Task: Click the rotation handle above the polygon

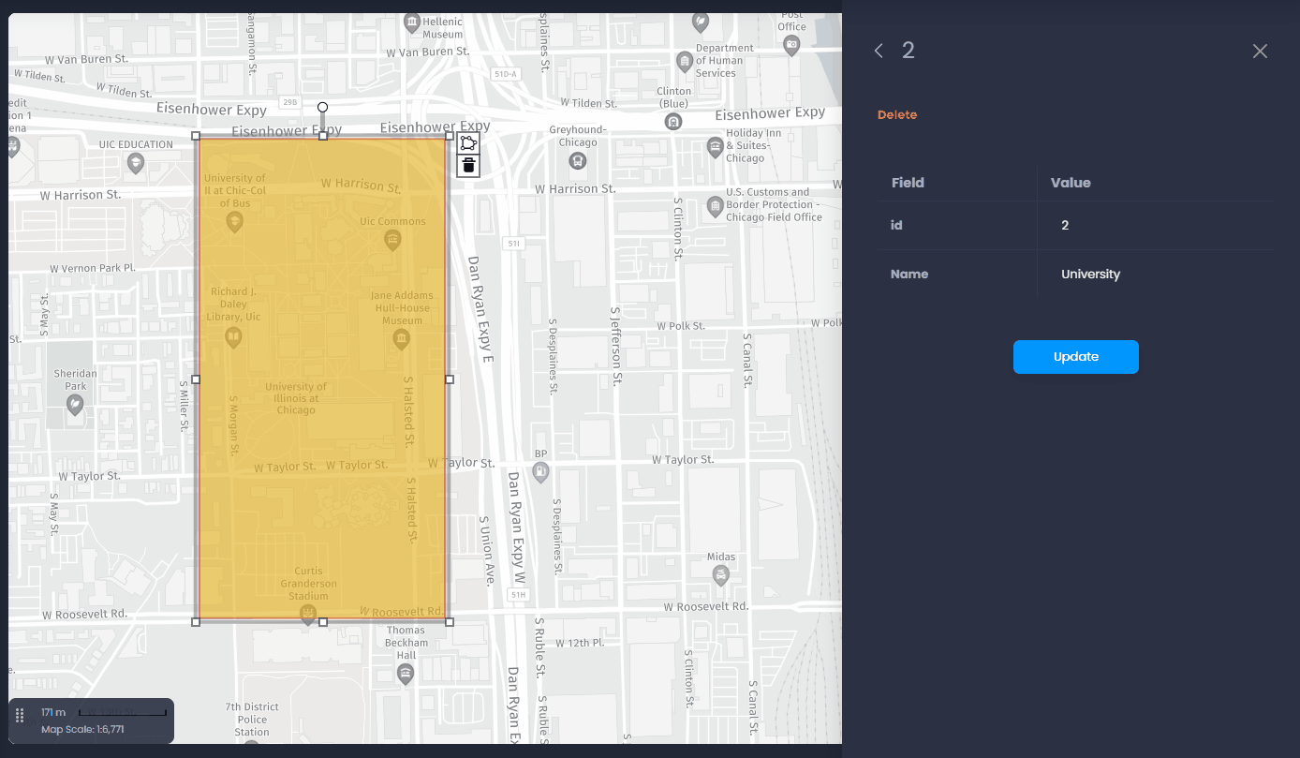Action: click(x=323, y=108)
